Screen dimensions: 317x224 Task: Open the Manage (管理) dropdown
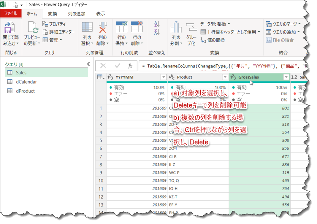point(52,40)
